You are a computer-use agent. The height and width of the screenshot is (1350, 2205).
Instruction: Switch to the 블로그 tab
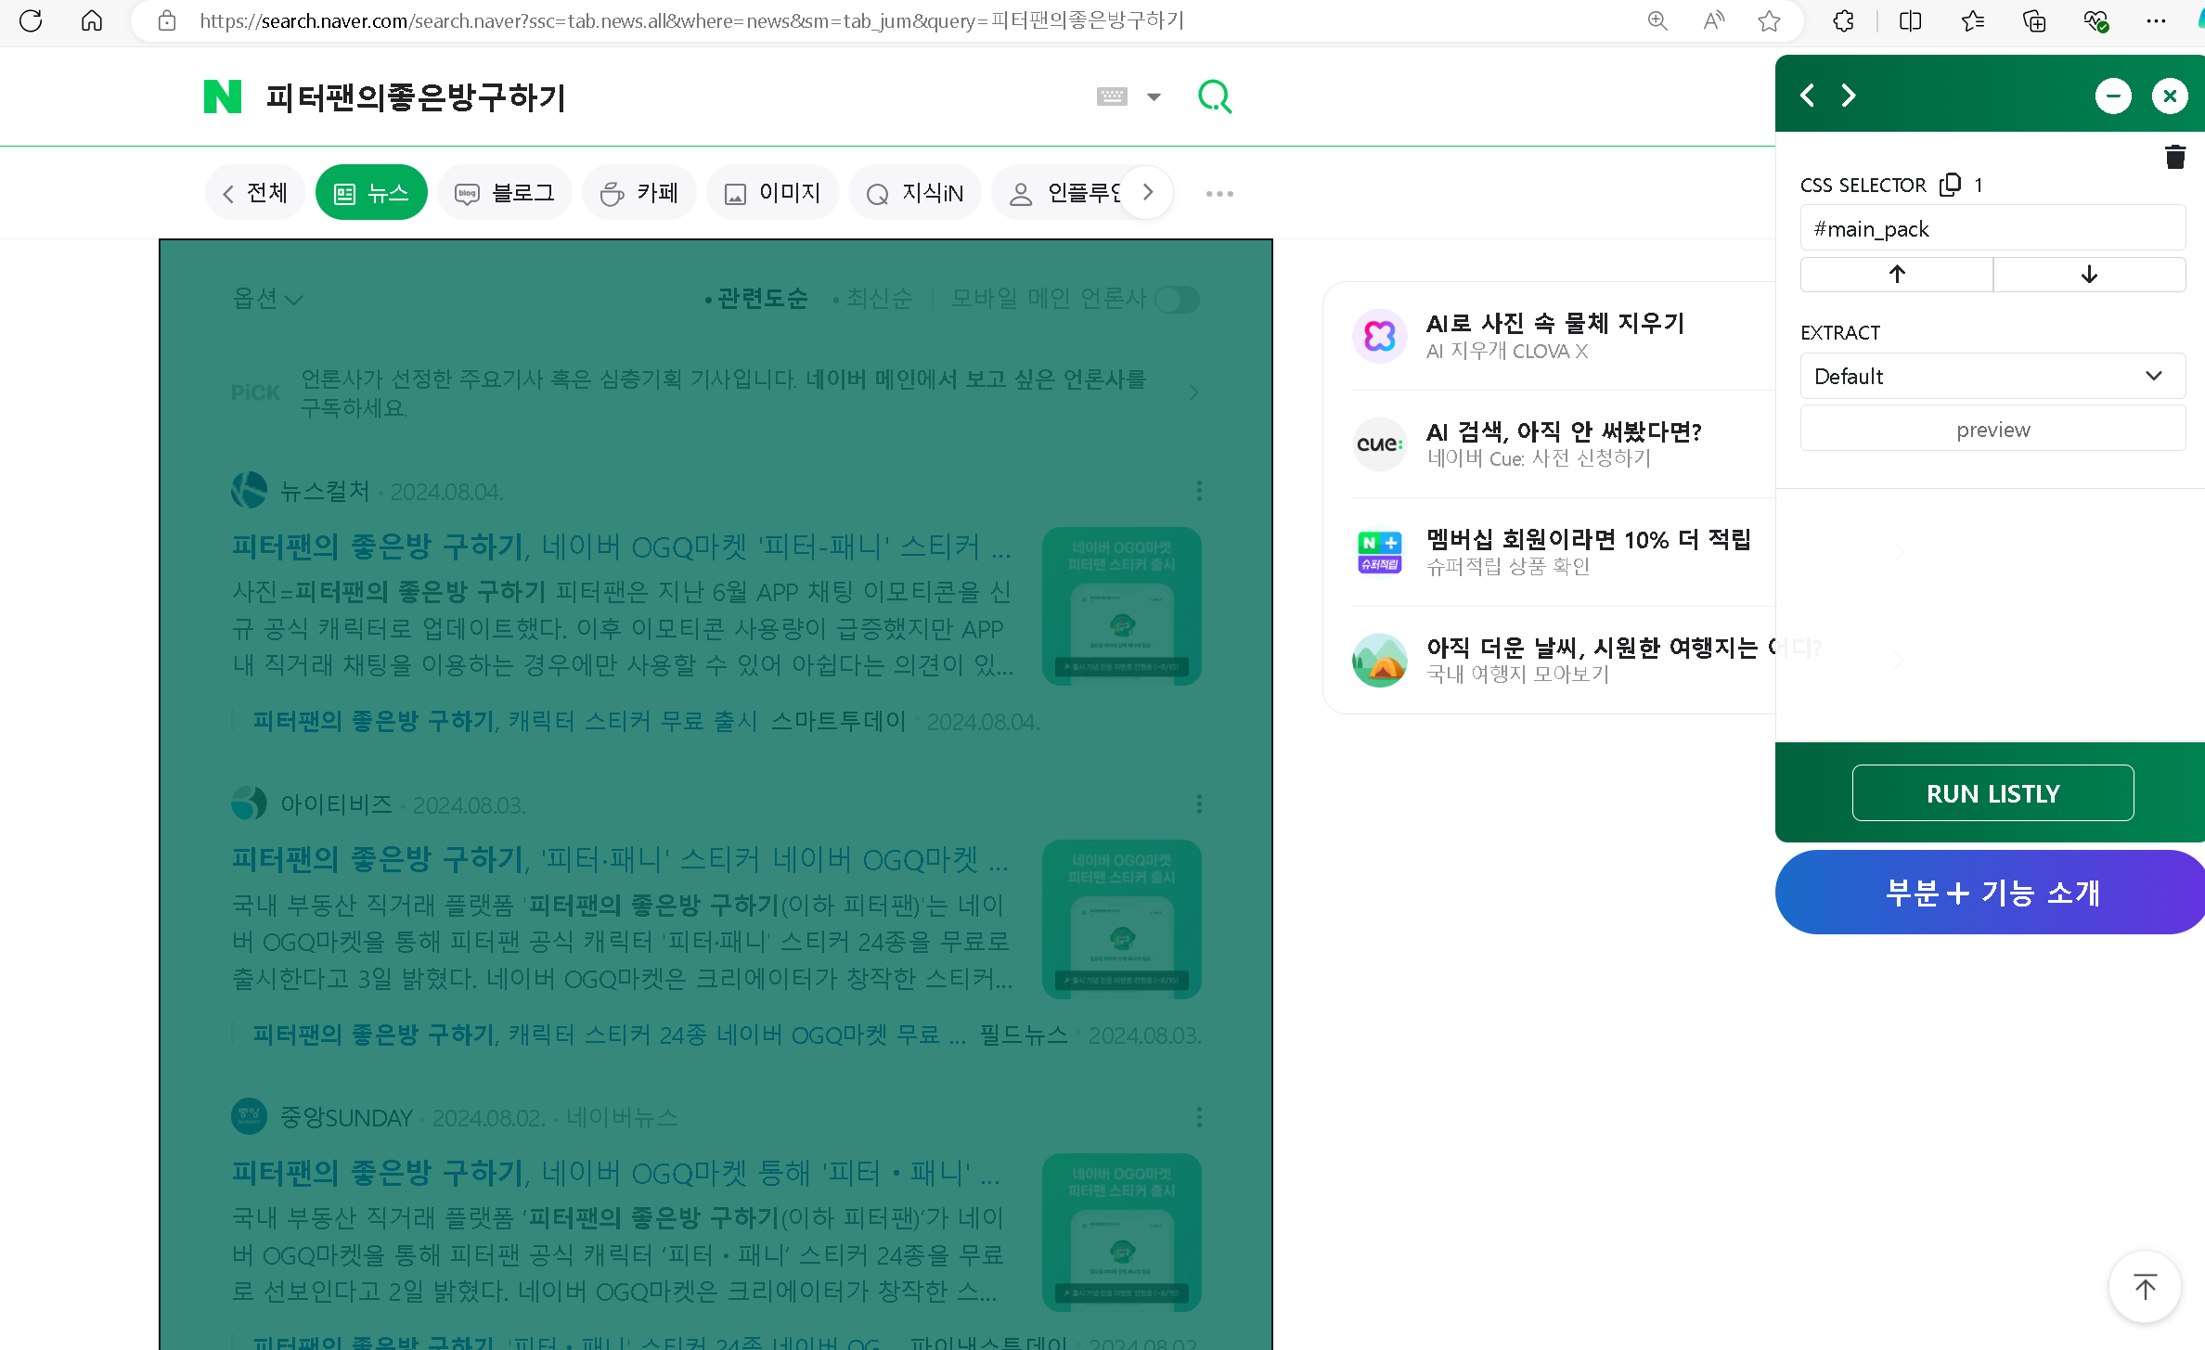[x=505, y=193]
